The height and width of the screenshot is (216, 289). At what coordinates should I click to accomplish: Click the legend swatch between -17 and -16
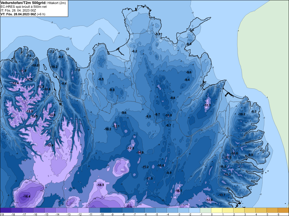(x=28, y=210)
